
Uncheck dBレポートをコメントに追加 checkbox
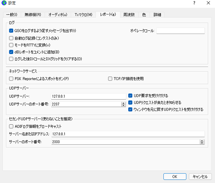click(11, 52)
